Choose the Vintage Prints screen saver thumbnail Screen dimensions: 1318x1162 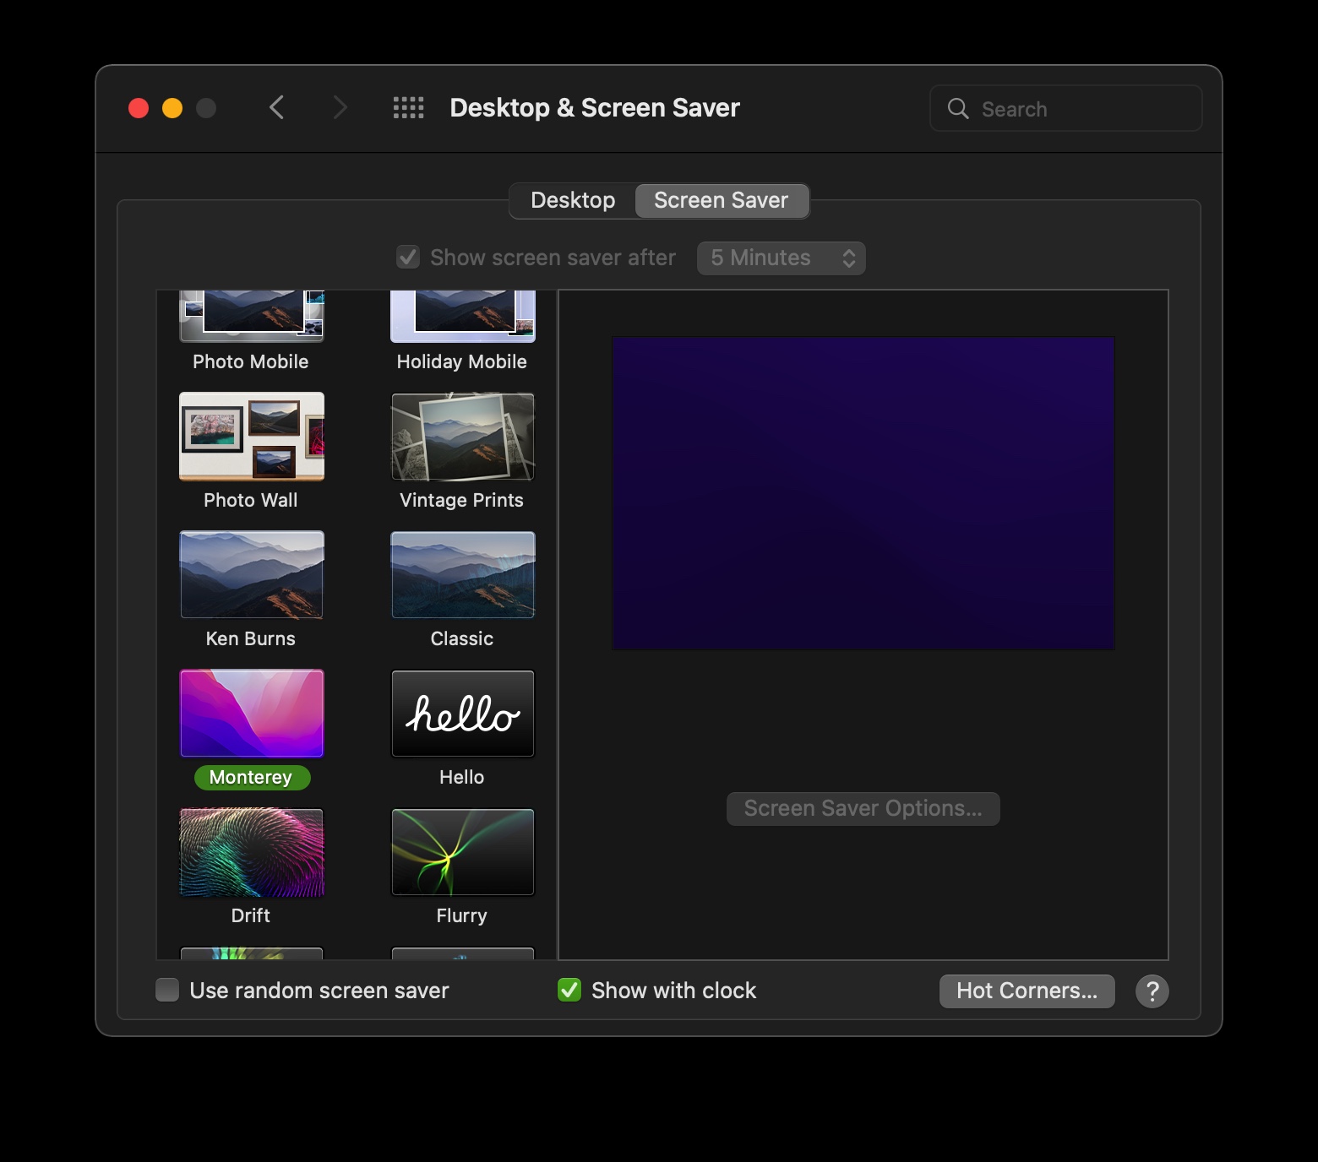(463, 436)
